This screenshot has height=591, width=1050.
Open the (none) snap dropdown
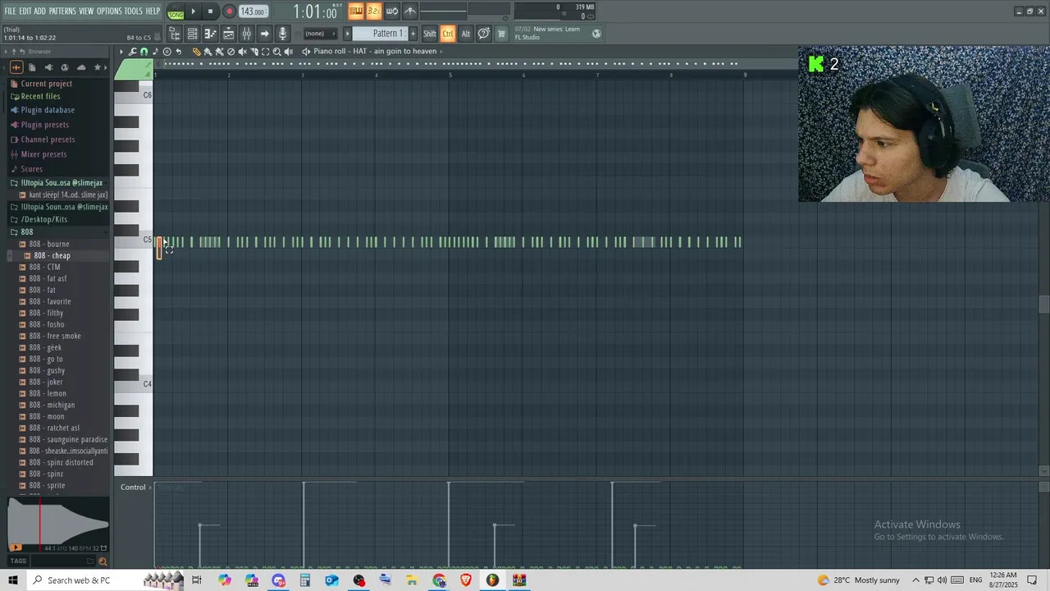pos(320,34)
